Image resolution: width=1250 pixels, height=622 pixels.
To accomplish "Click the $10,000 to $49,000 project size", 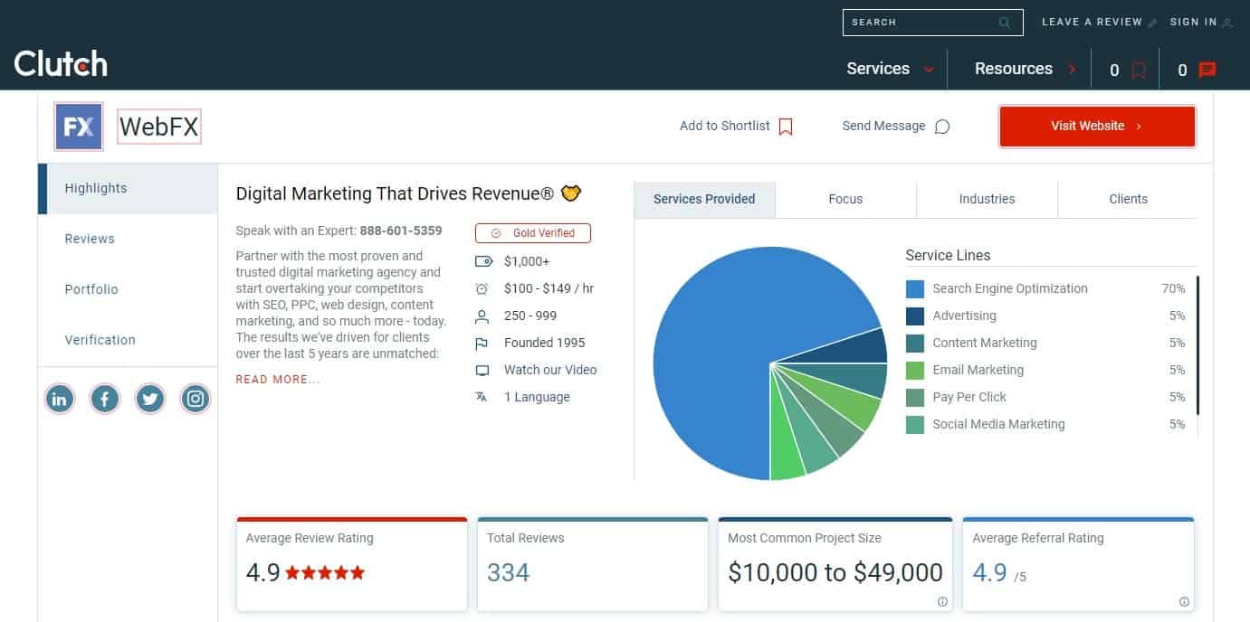I will click(835, 572).
